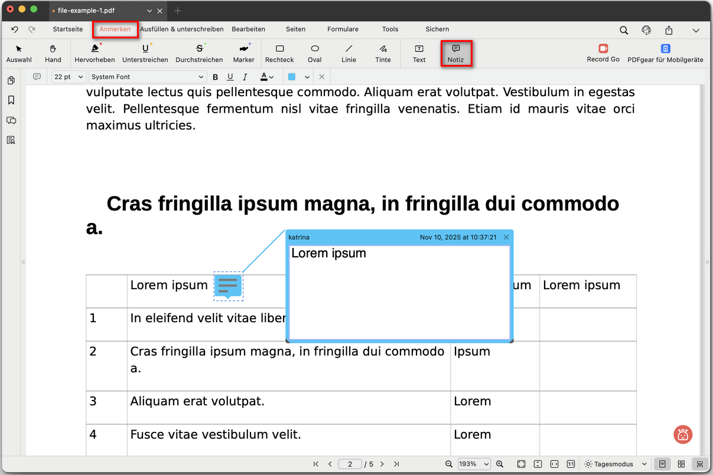Image resolution: width=713 pixels, height=475 pixels.
Task: Redo the last action
Action: [32, 29]
